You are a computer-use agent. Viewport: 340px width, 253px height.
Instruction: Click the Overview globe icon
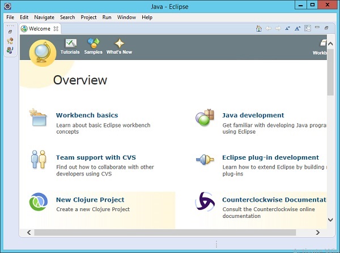click(x=42, y=53)
